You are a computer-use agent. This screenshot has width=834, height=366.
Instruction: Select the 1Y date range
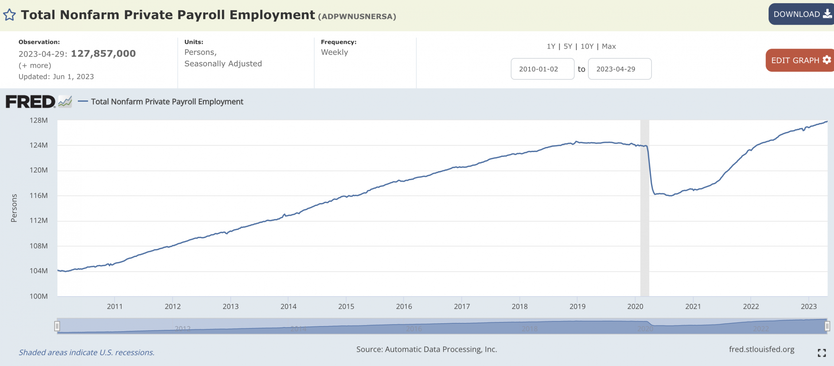coord(551,46)
